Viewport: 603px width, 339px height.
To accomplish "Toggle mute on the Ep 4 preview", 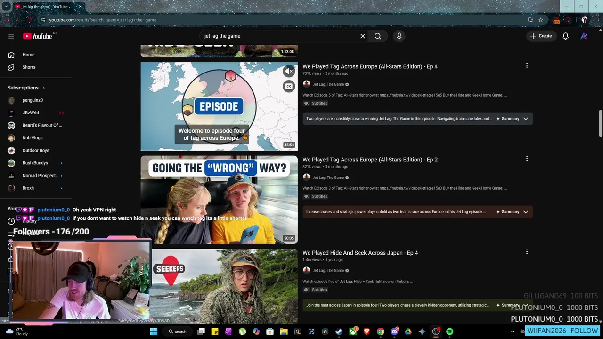I will coord(289,71).
